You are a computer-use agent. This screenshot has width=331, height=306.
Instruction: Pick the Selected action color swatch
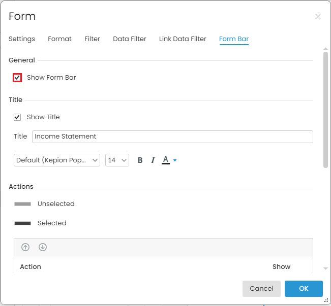point(22,223)
